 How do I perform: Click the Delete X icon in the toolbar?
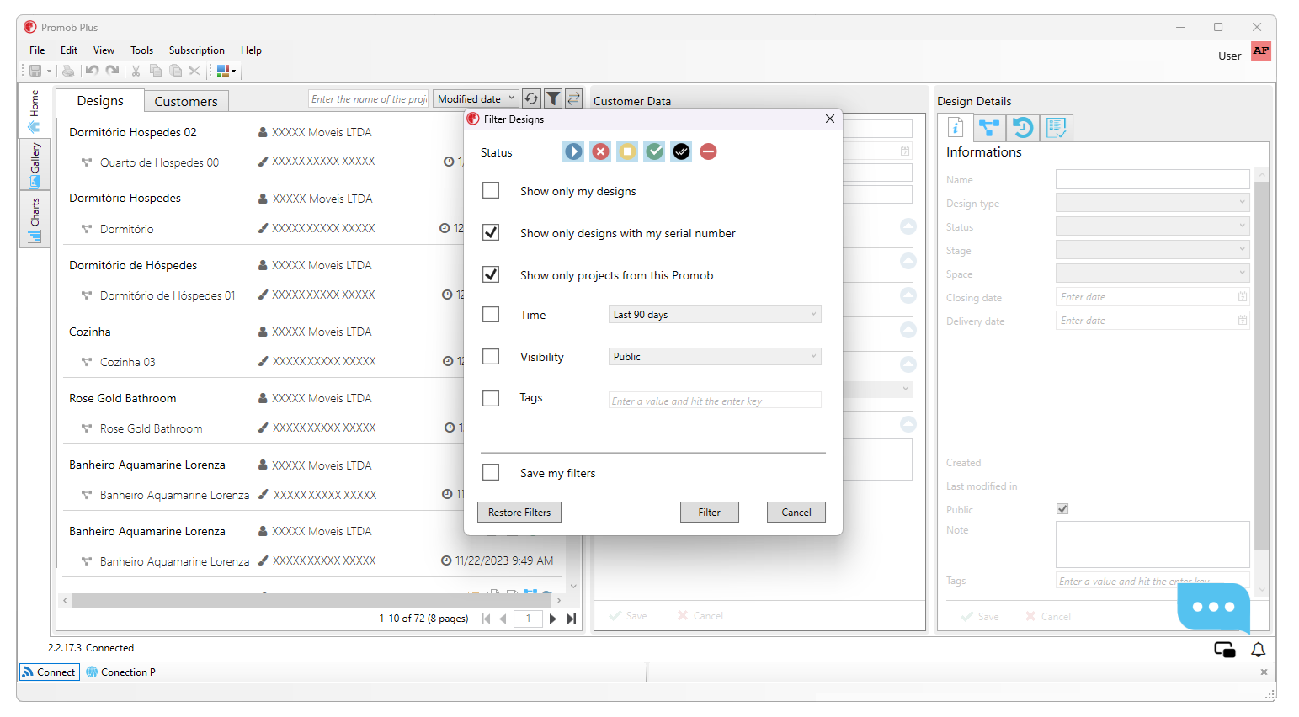[194, 71]
